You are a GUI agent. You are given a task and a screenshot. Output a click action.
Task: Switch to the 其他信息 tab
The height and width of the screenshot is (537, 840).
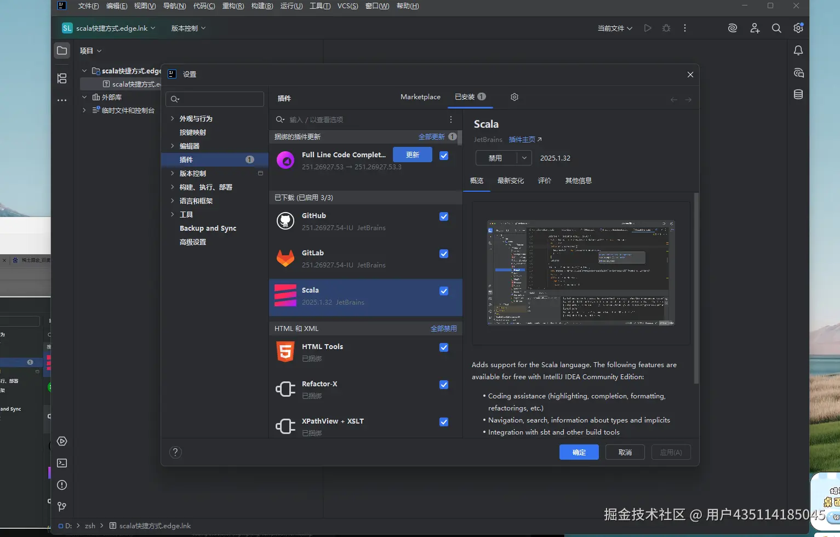tap(579, 181)
